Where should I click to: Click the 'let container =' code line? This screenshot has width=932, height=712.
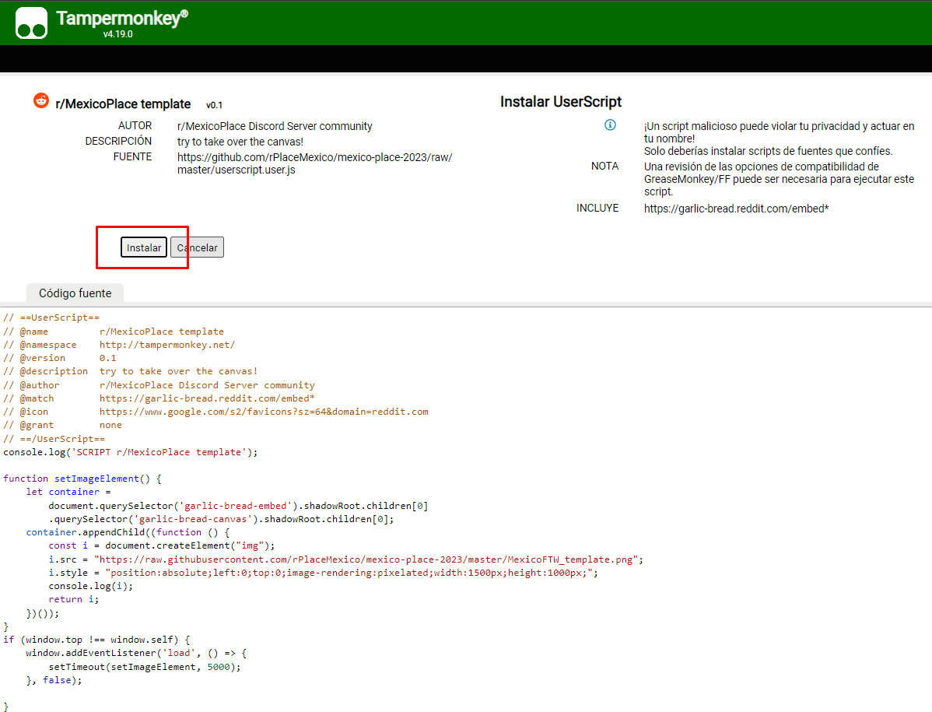click(x=68, y=492)
